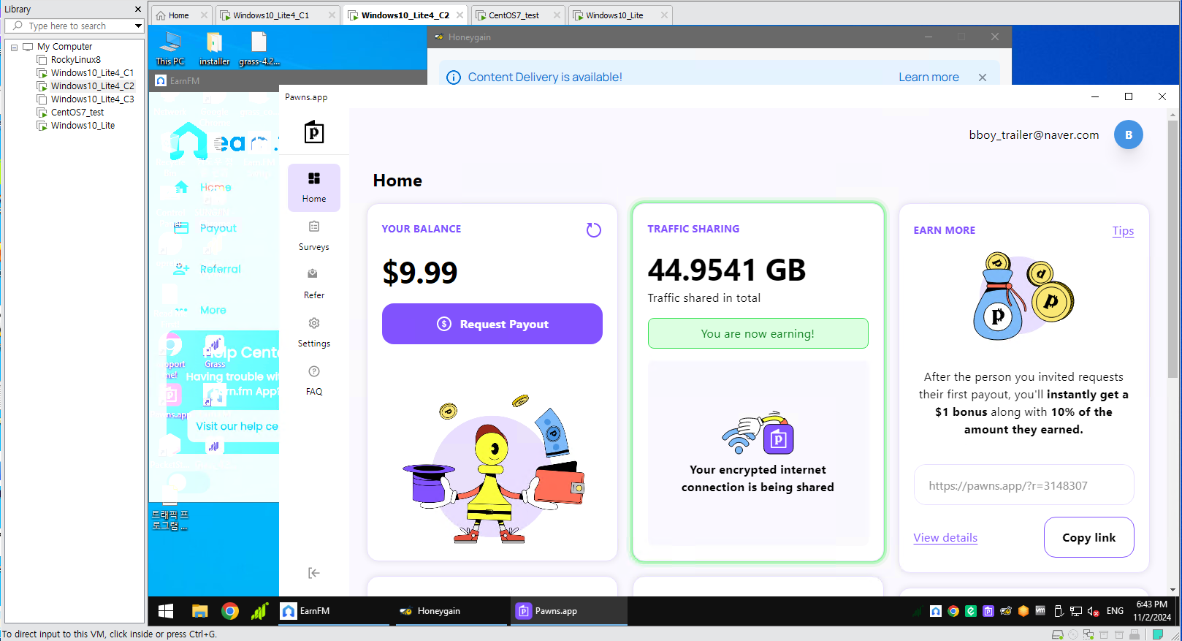
Task: Launch Chrome from the taskbar
Action: (x=230, y=611)
